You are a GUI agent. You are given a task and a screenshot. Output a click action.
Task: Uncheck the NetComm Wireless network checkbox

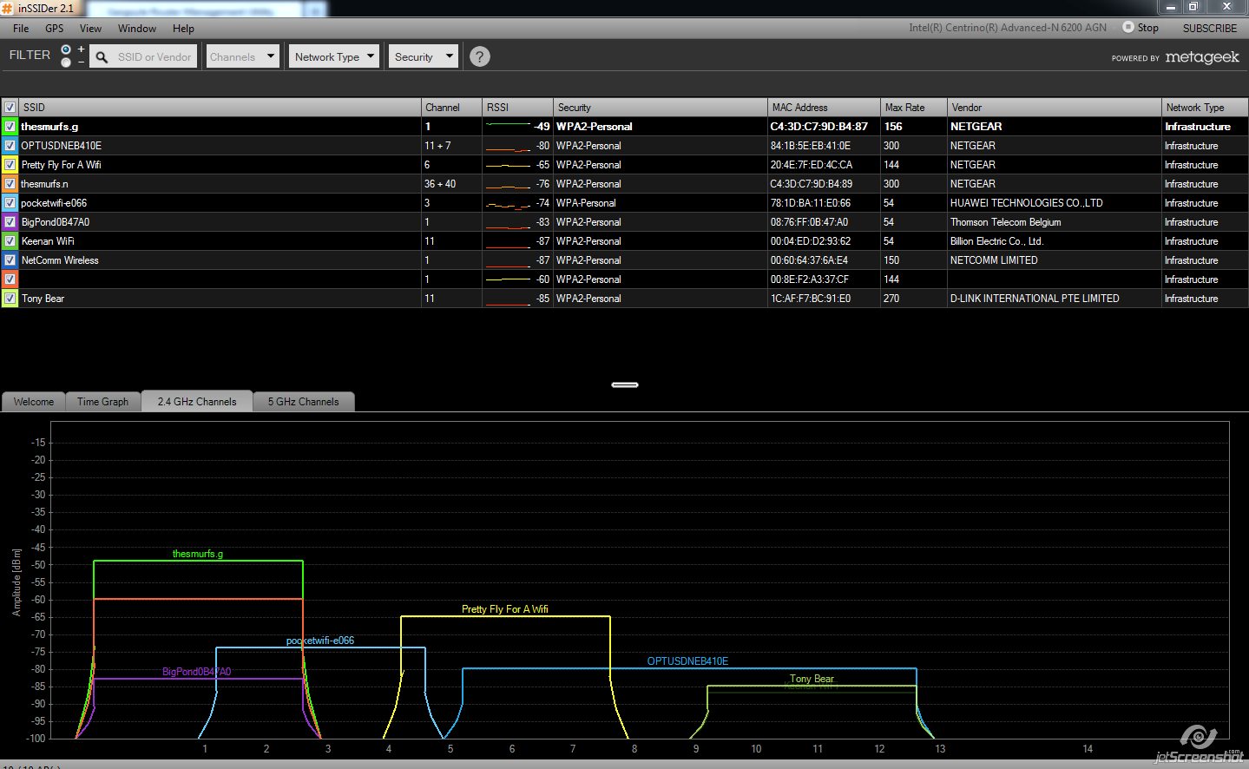10,260
